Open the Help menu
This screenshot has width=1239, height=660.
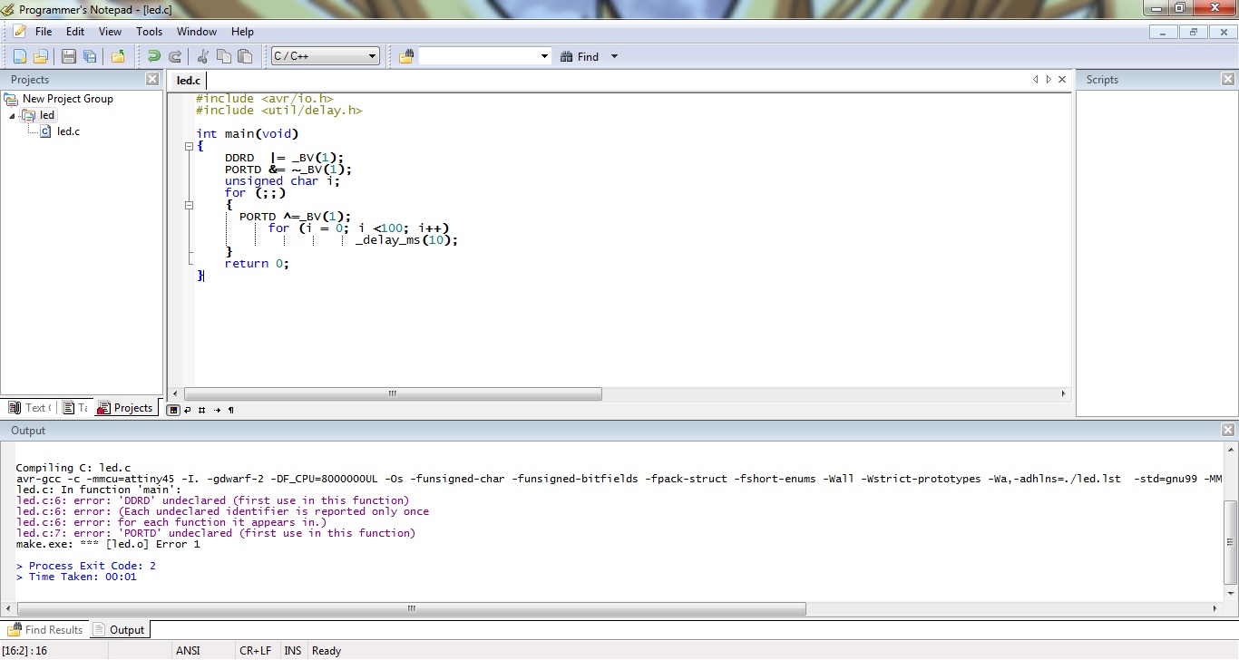click(x=242, y=32)
